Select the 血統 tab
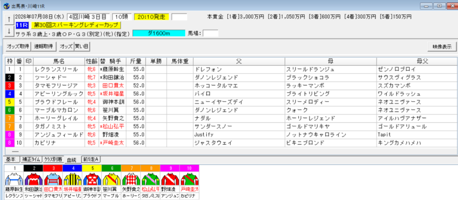This screenshot has height=200, width=458. pos(72,159)
